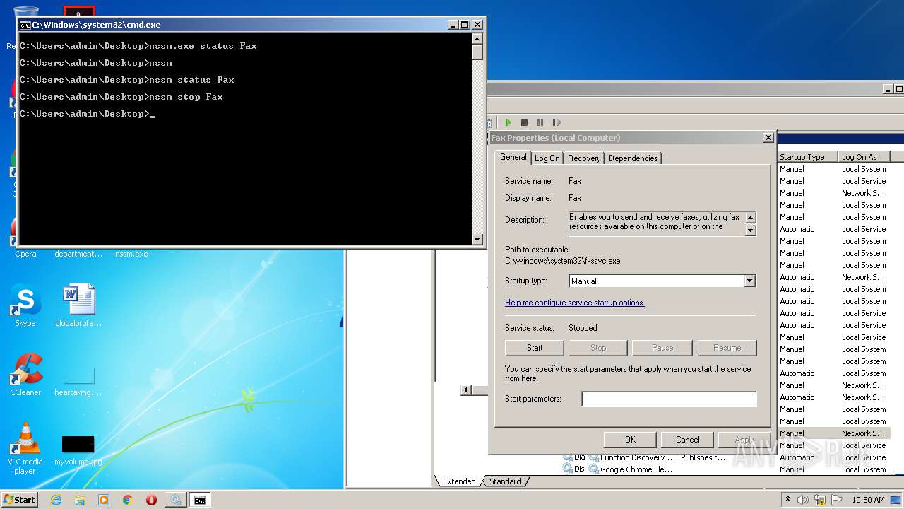This screenshot has width=904, height=509.
Task: Open the Dependencies tab
Action: point(633,158)
